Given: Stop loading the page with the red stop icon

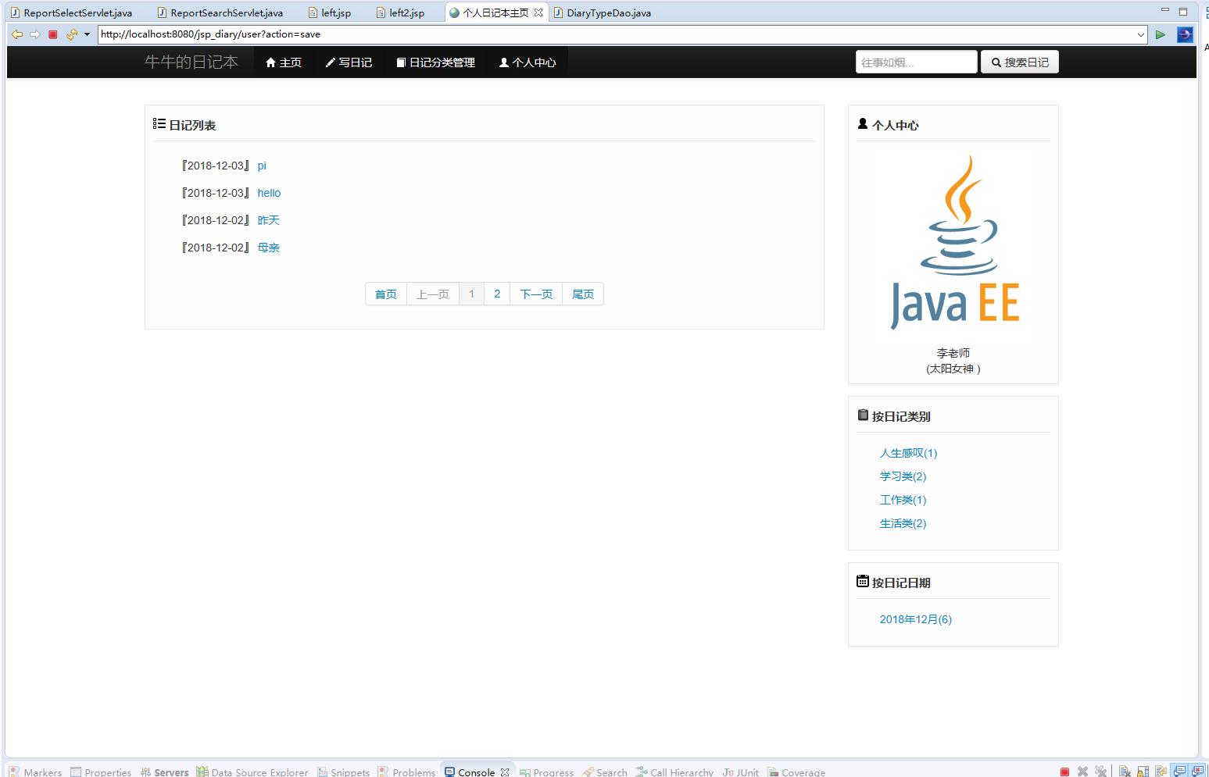Looking at the screenshot, I should pyautogui.click(x=53, y=34).
